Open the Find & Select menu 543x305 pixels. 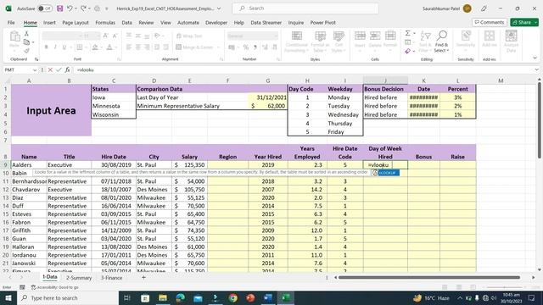pos(441,42)
